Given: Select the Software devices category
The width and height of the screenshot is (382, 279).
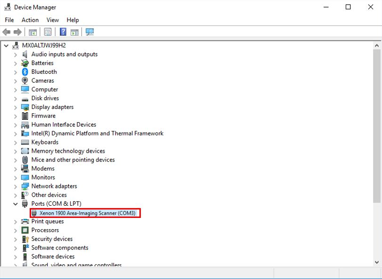Looking at the screenshot, I should tap(53, 256).
